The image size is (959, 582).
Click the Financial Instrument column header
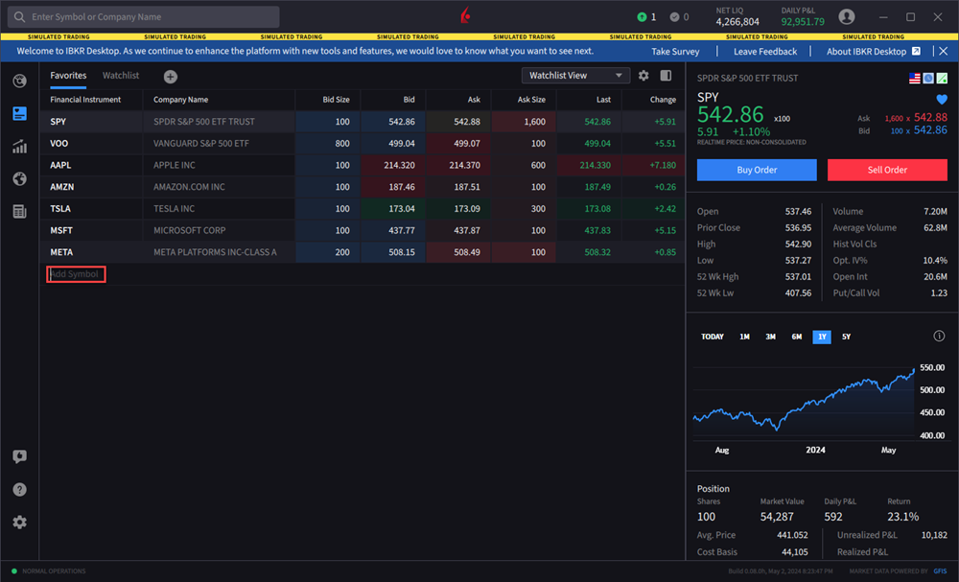tap(85, 99)
